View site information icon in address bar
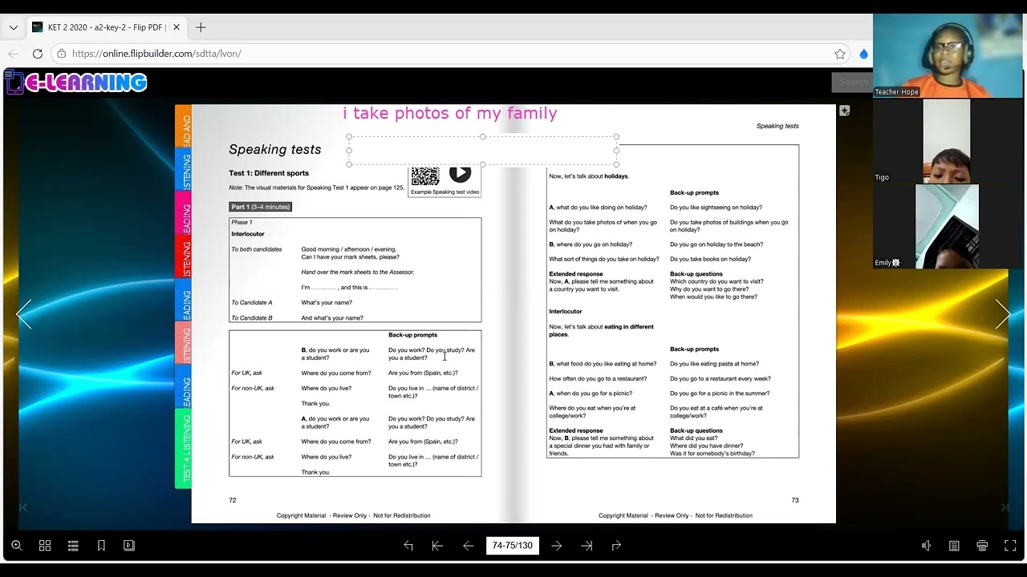1027x577 pixels. (61, 54)
